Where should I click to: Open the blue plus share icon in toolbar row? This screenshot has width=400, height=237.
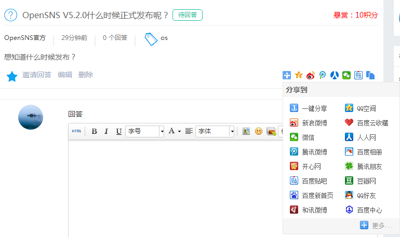(x=287, y=75)
